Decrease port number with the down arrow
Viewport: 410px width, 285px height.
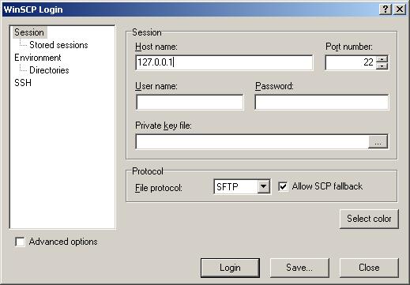point(382,66)
